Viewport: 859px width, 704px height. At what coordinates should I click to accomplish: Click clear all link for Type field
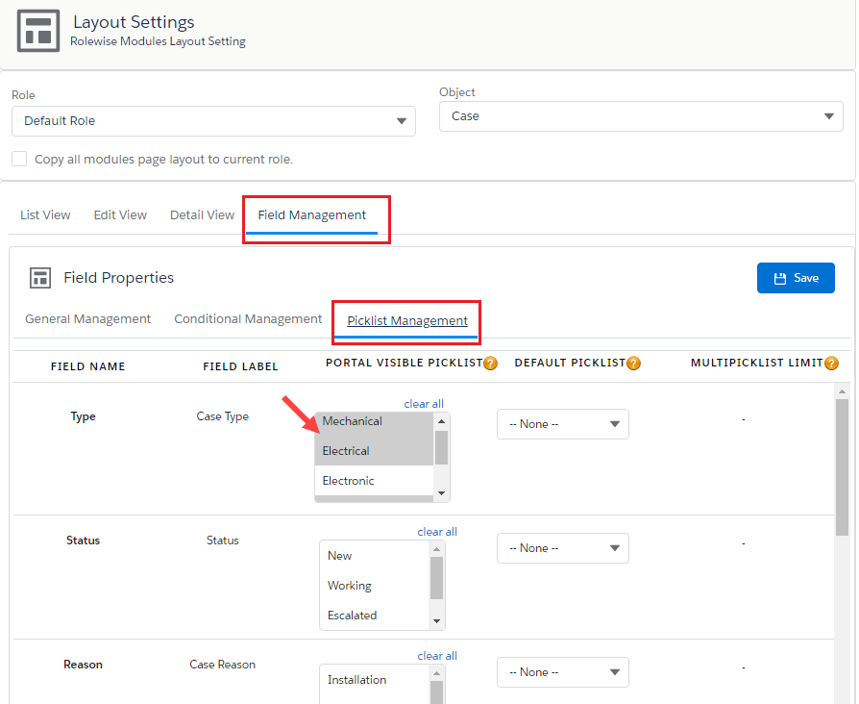(x=424, y=404)
